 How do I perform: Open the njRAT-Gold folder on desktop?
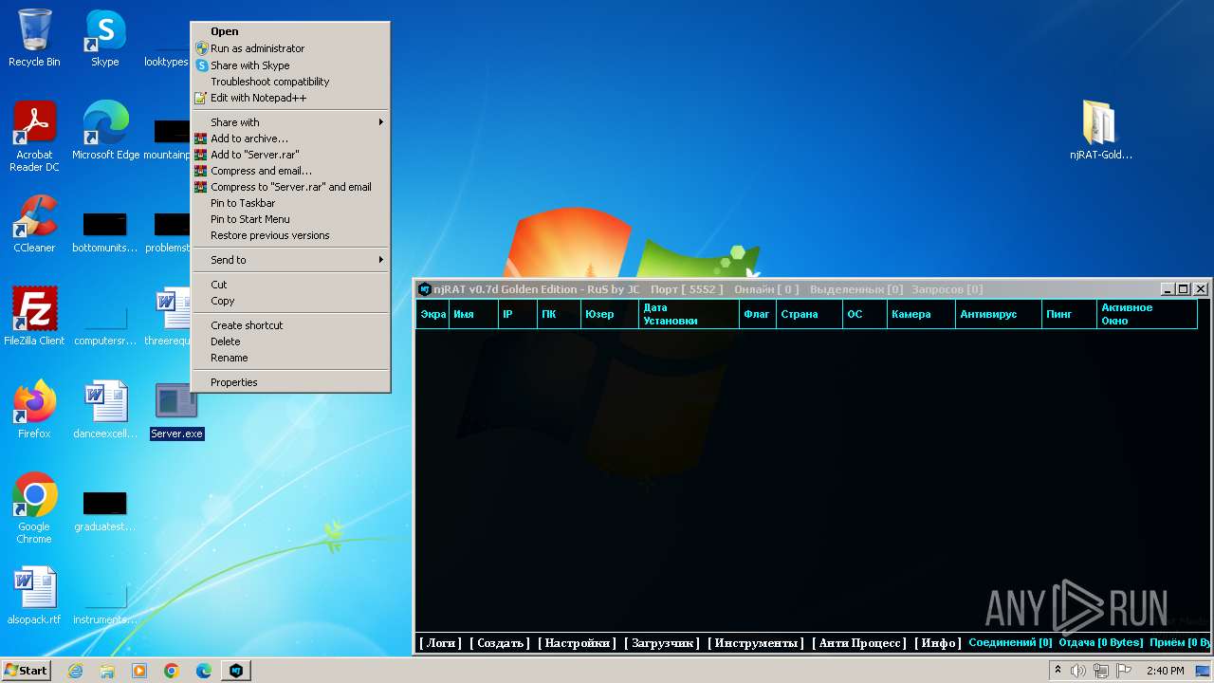tap(1101, 130)
